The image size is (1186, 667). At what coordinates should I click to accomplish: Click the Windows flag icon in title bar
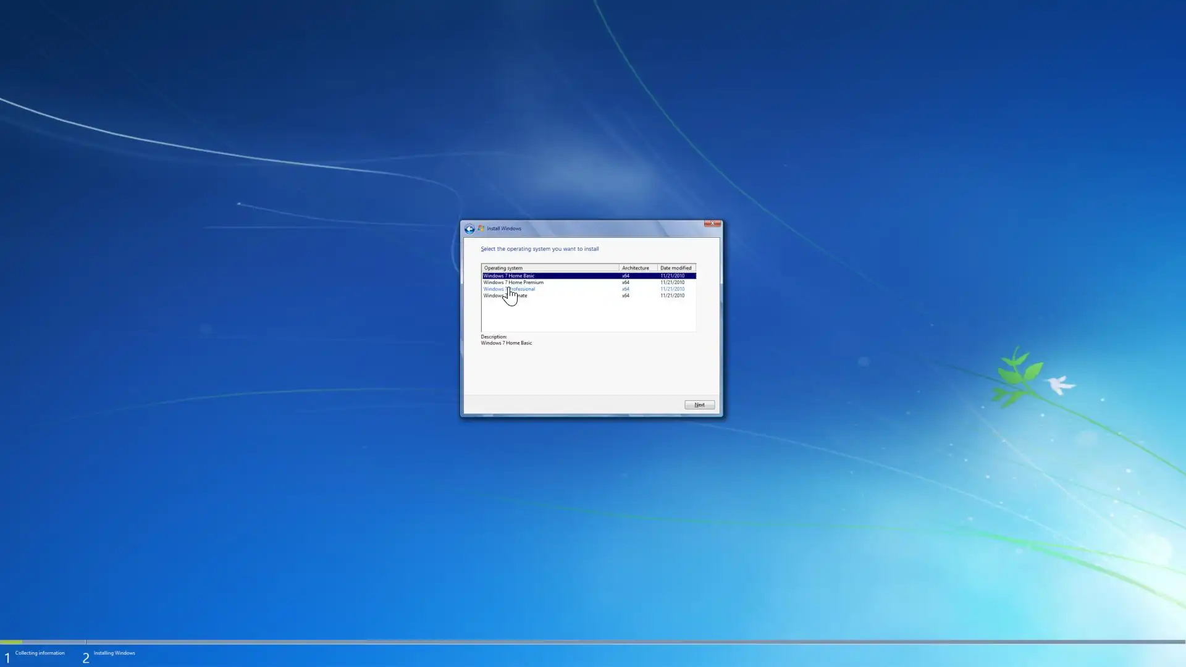[481, 229]
